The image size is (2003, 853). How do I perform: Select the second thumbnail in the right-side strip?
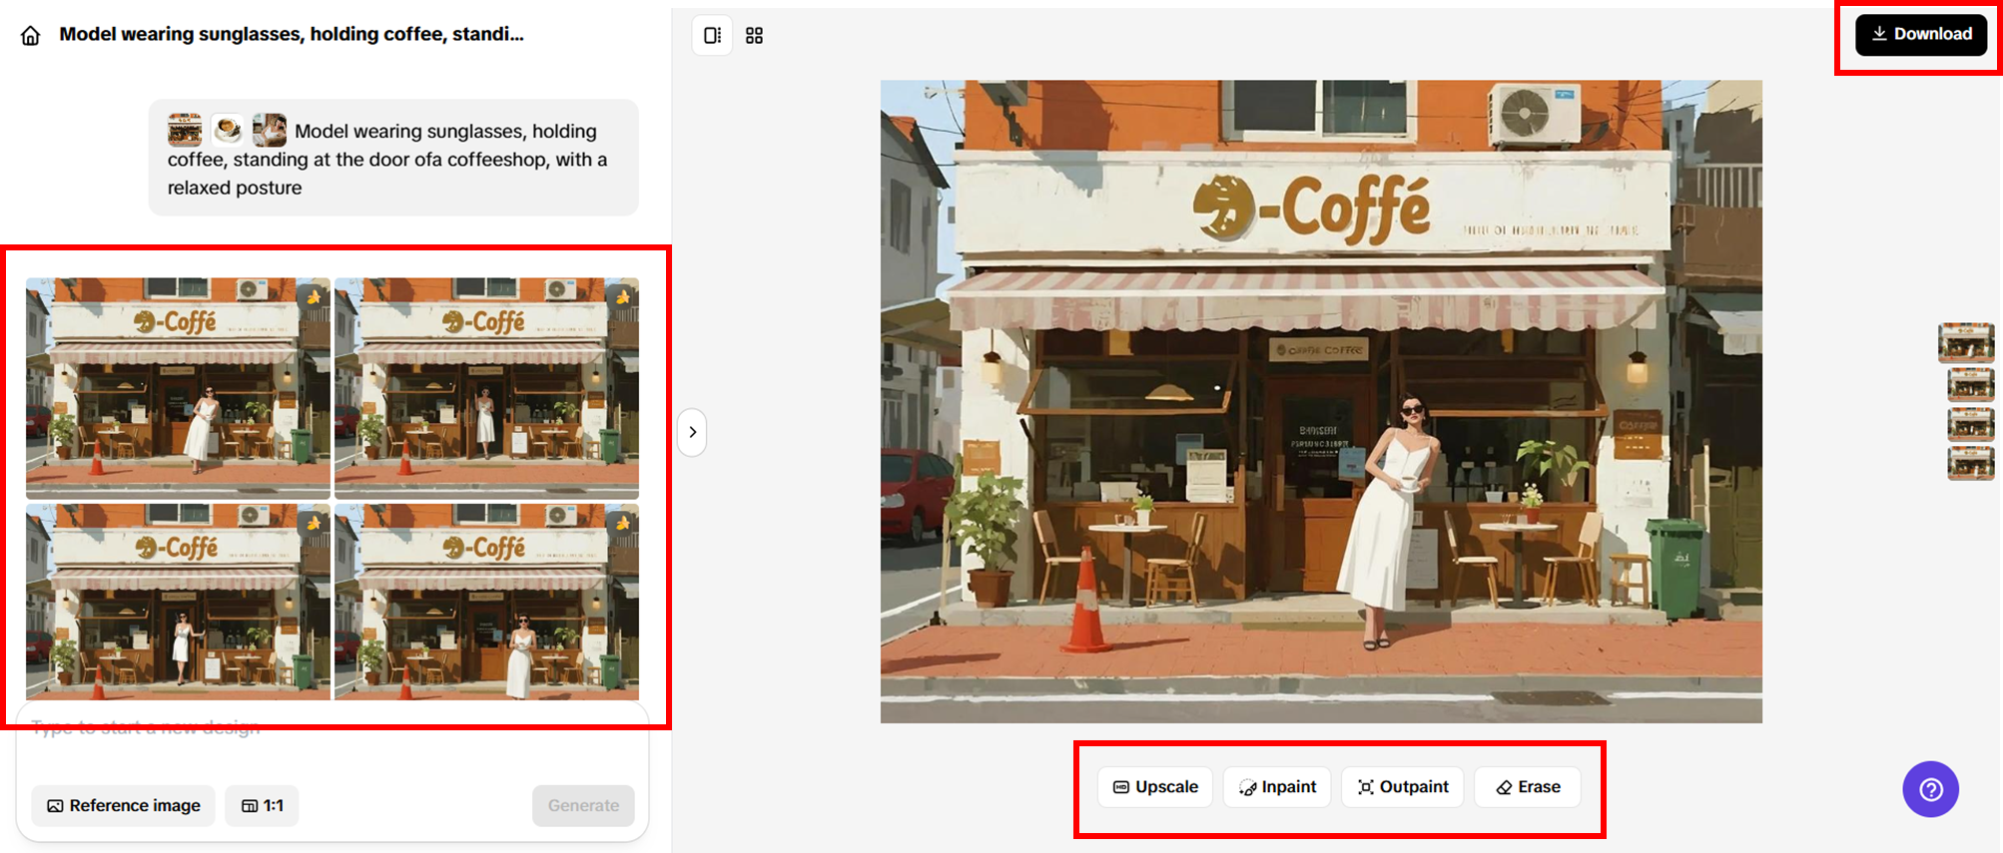1971,384
